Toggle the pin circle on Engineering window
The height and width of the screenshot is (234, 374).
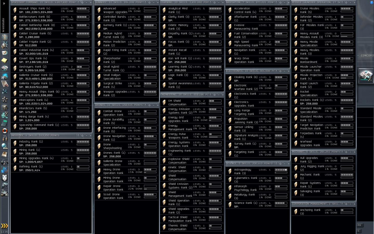(x=214, y=95)
